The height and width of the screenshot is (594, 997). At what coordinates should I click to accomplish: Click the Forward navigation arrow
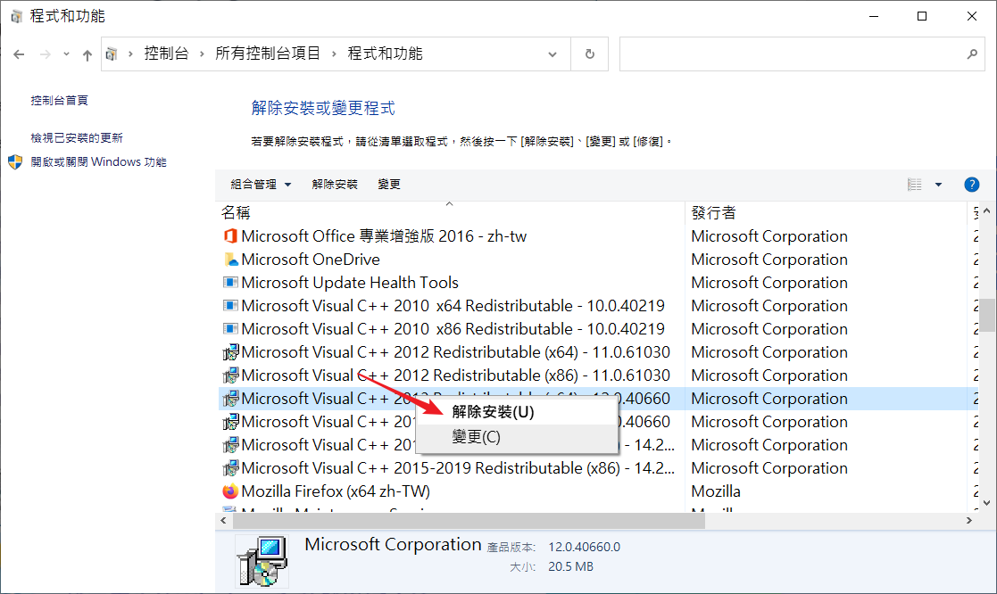[x=46, y=54]
